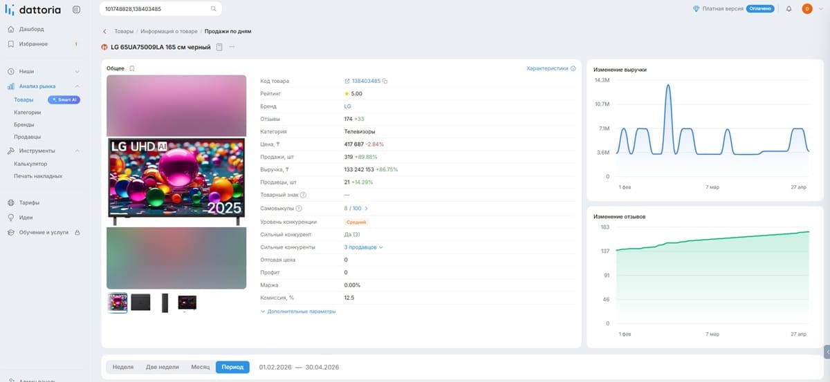Click the Изменение отзывов chart area
Screen dimensions: 830x382
point(712,276)
